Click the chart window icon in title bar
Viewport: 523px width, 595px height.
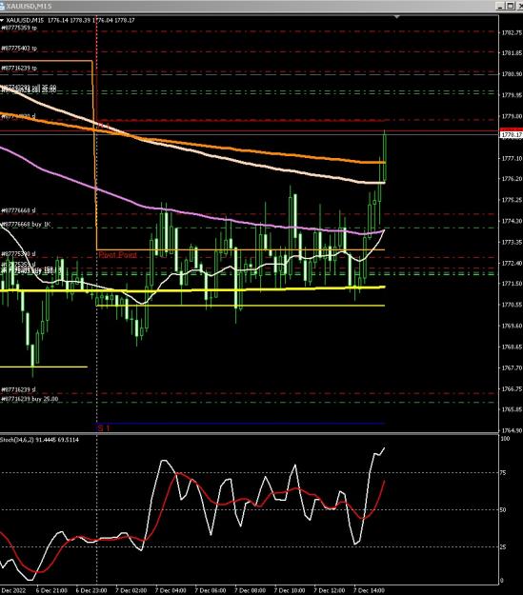pos(2,6)
